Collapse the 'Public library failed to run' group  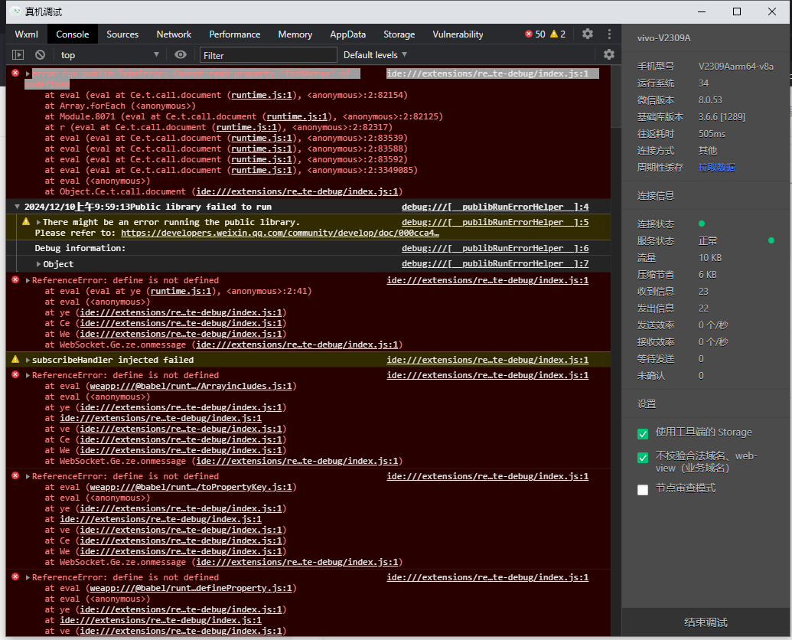click(x=17, y=207)
